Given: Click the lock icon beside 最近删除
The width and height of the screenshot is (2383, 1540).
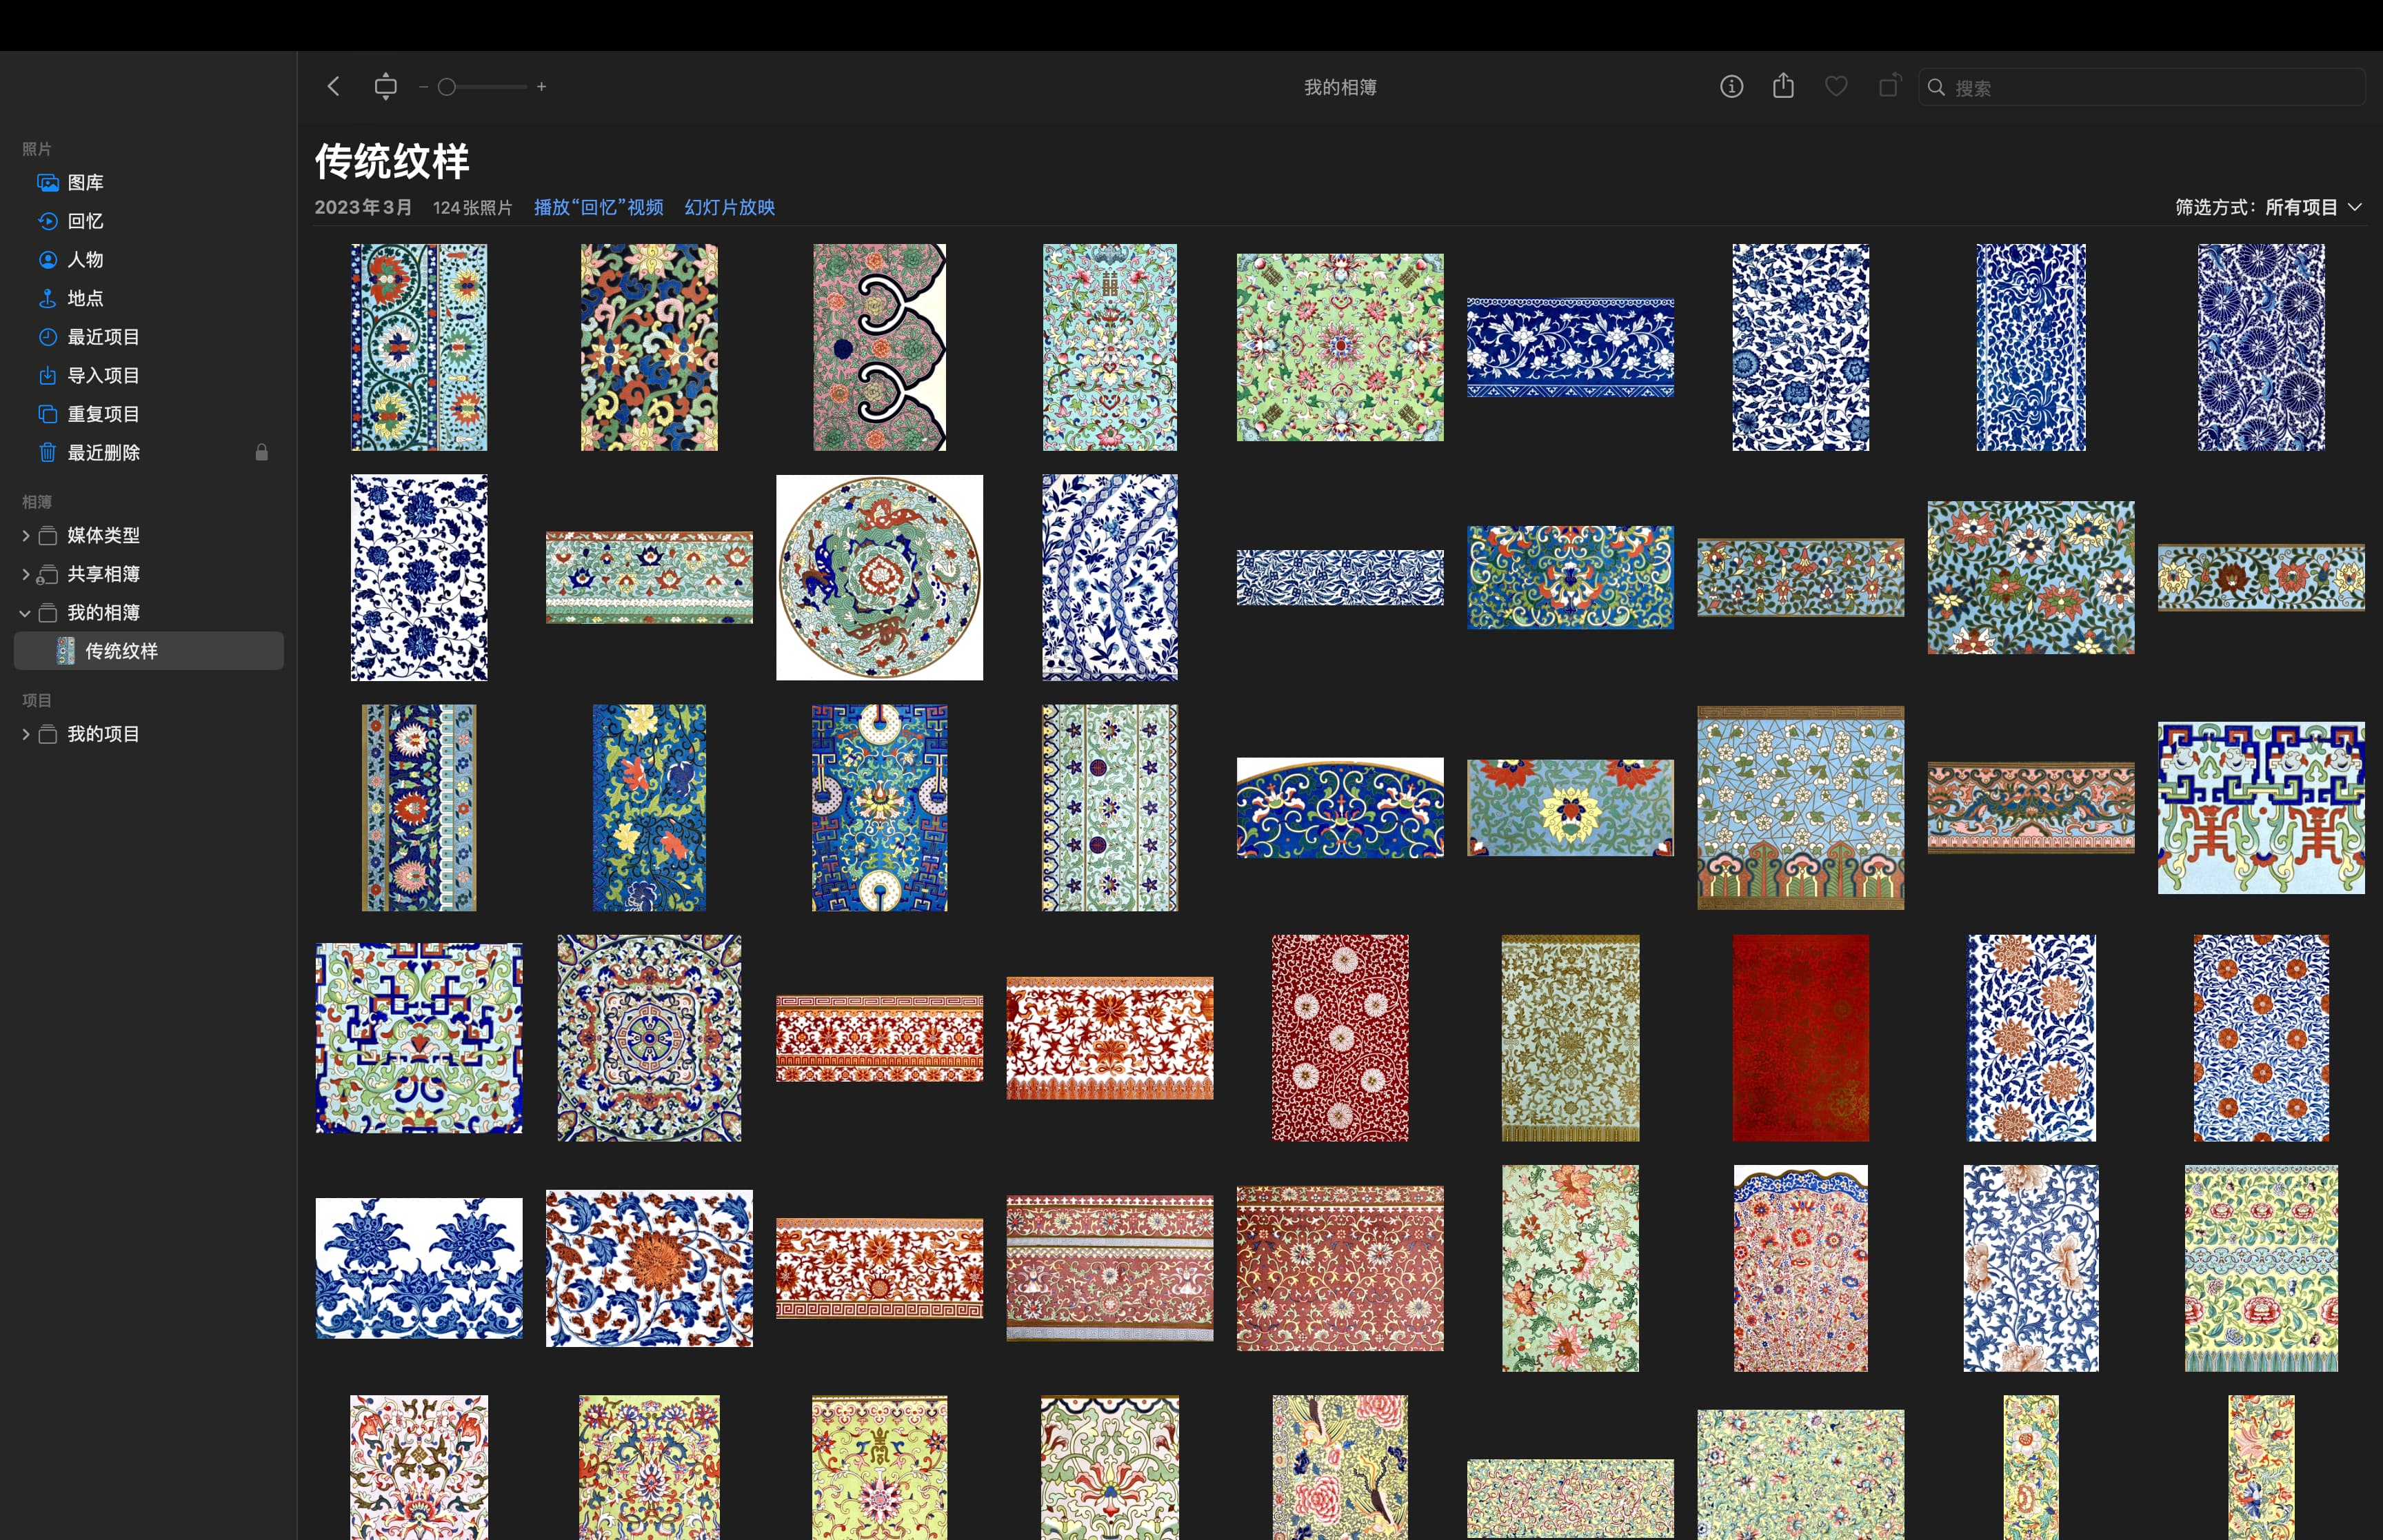Looking at the screenshot, I should (x=261, y=452).
